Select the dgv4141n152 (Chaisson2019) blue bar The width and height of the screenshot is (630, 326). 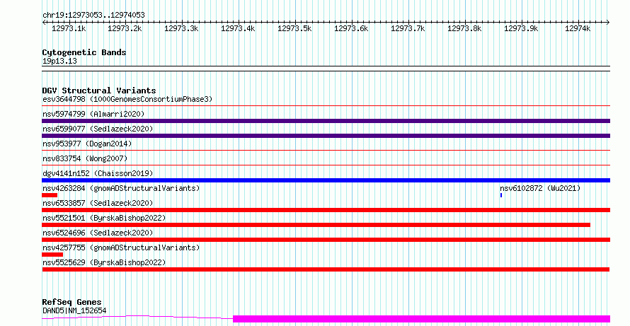[x=326, y=180]
